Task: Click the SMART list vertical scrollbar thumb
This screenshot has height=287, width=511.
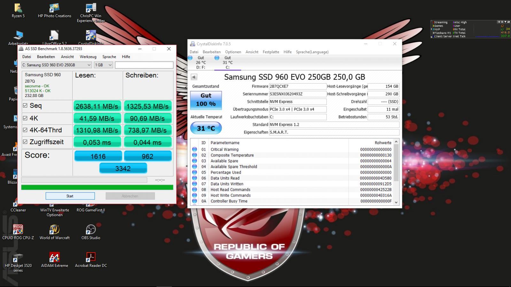Action: click(x=396, y=163)
